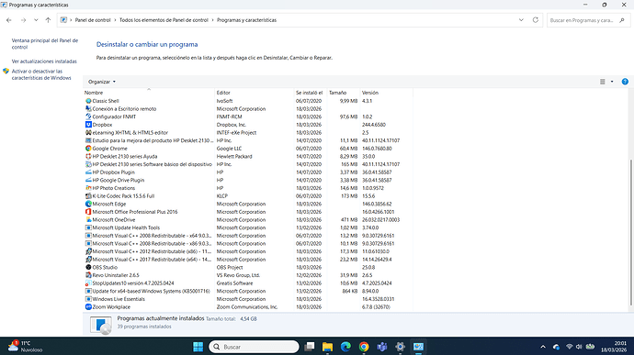This screenshot has width=634, height=355.
Task: Click the Microsoft Edge icon in list
Action: (x=88, y=204)
